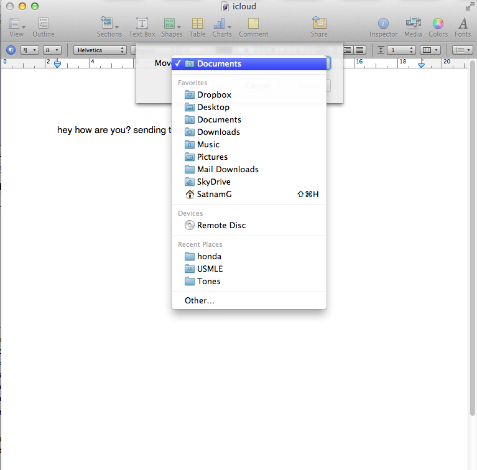Choose SkyDrive folder

point(249,182)
